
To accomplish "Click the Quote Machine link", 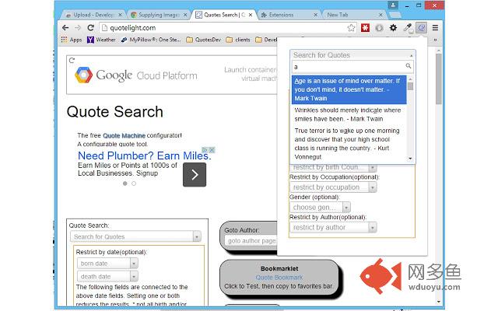I will (x=124, y=135).
